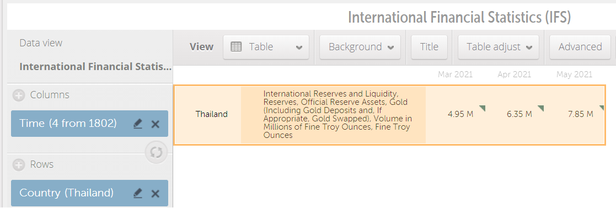Remove the Time dimension with X icon
This screenshot has height=208, width=616.
(156, 124)
